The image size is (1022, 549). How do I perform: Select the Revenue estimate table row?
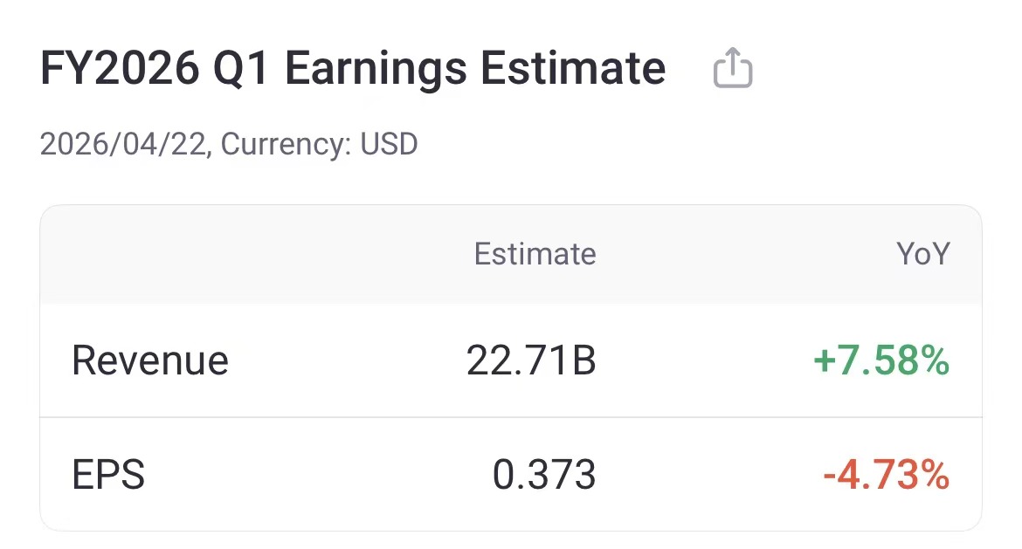point(511,360)
